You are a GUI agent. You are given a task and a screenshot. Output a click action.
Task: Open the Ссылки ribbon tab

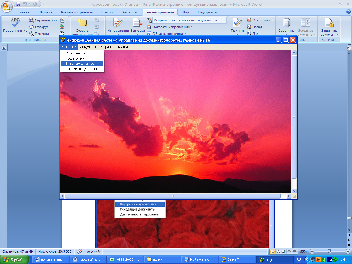coord(107,12)
